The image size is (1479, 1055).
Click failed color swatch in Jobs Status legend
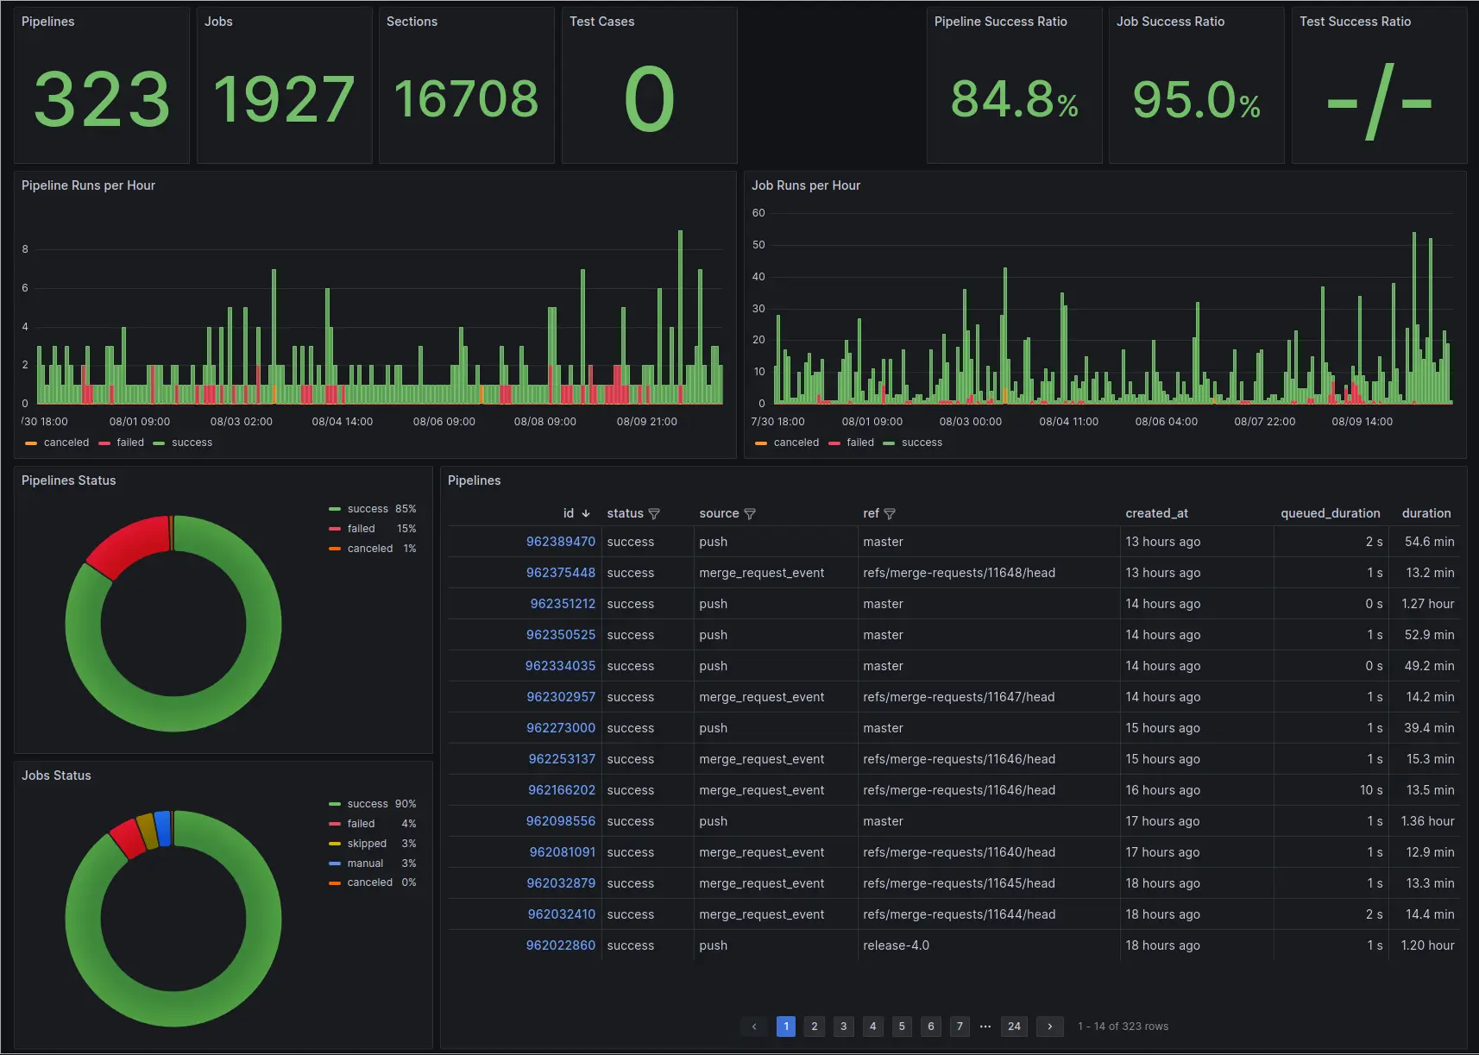(x=335, y=824)
